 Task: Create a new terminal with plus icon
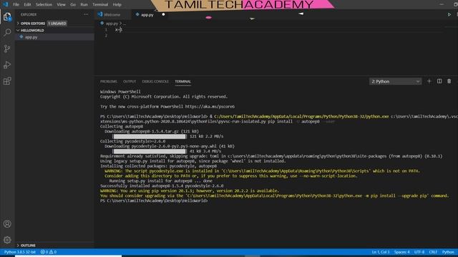coord(429,81)
